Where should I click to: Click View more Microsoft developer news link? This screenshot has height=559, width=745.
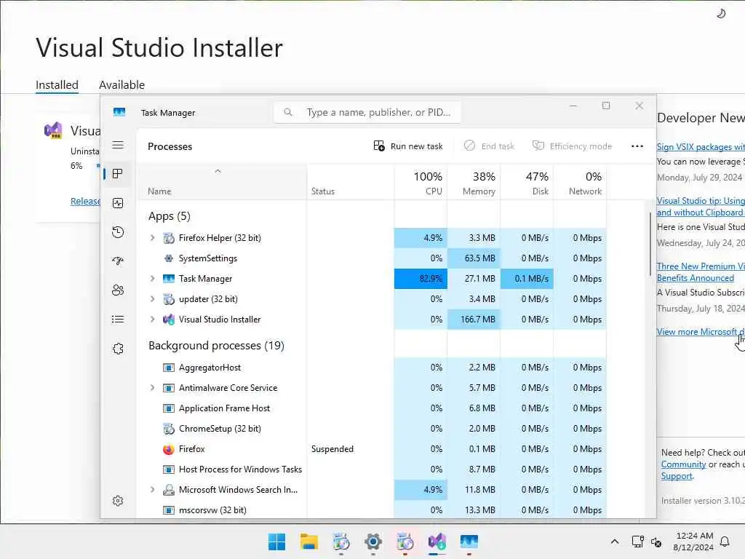pos(701,332)
